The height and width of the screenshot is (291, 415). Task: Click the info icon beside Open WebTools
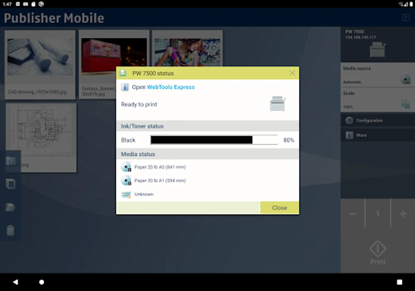(x=125, y=87)
